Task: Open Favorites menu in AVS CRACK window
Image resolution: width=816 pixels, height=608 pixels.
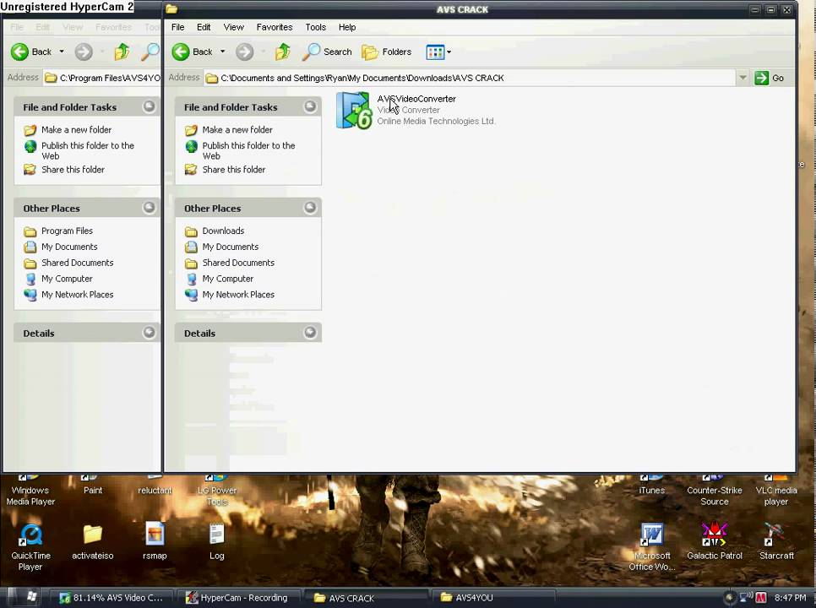Action: tap(275, 27)
